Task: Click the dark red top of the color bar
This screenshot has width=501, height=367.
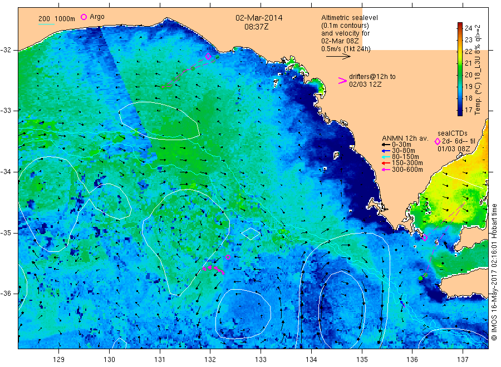Action: point(460,24)
